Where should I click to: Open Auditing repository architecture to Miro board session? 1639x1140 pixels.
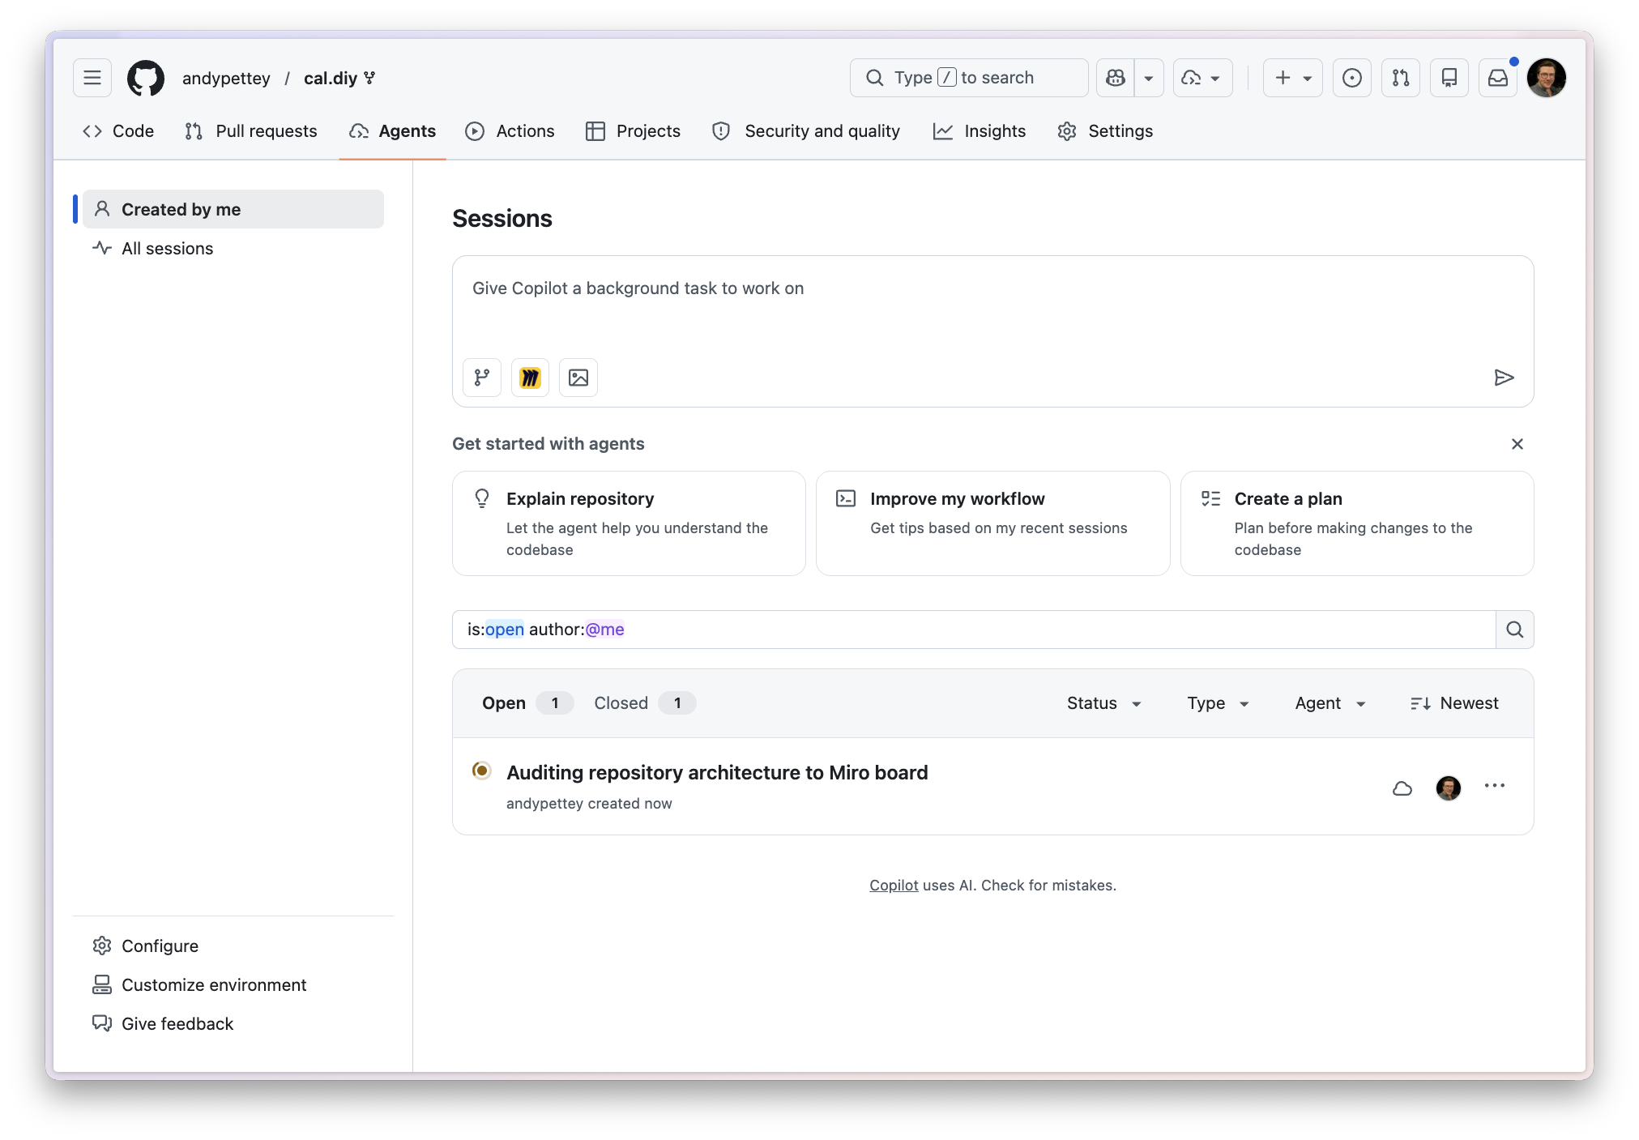717,773
